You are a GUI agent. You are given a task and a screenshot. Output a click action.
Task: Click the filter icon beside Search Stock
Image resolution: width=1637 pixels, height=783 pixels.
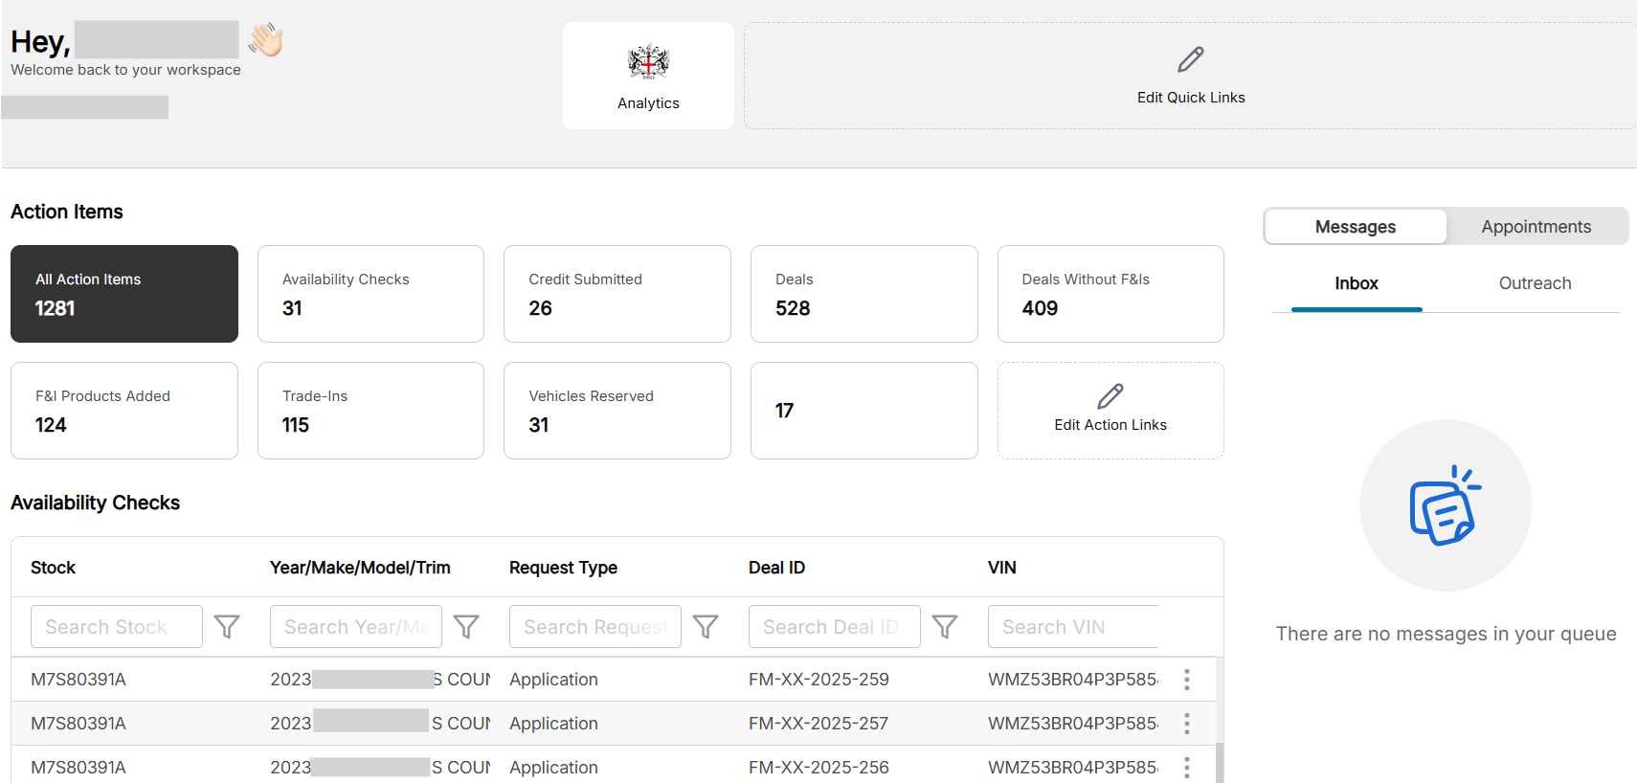(227, 627)
